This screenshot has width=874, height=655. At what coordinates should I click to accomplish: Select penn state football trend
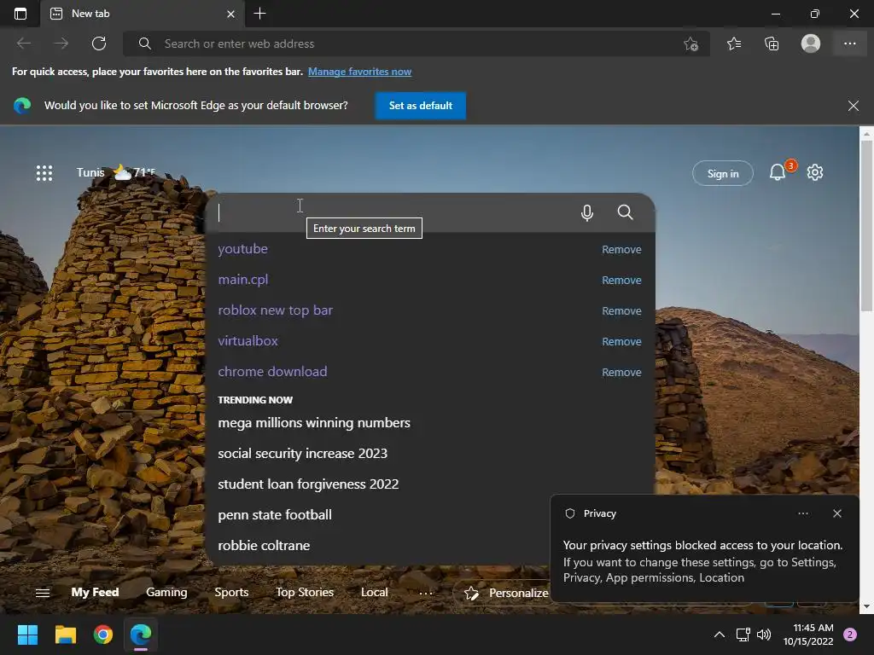point(275,514)
